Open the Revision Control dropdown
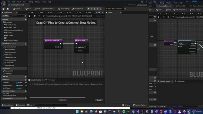 pyautogui.click(x=140, y=105)
